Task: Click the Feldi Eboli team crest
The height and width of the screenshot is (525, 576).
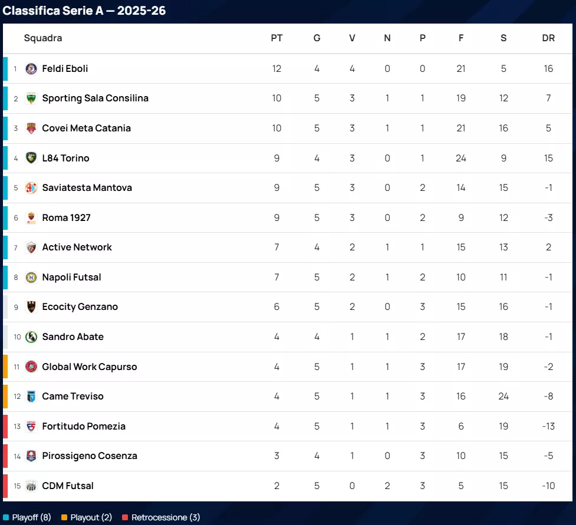Action: click(31, 69)
